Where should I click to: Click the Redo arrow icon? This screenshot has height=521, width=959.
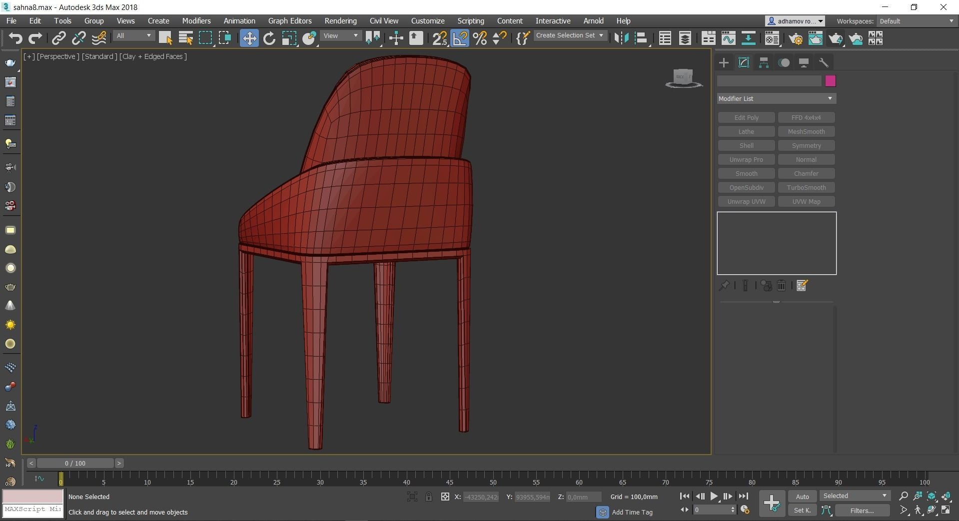pyautogui.click(x=35, y=38)
